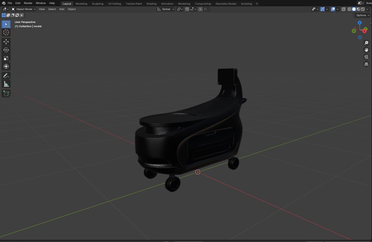
Task: Switch to the Sculpting workspace tab
Action: point(98,4)
